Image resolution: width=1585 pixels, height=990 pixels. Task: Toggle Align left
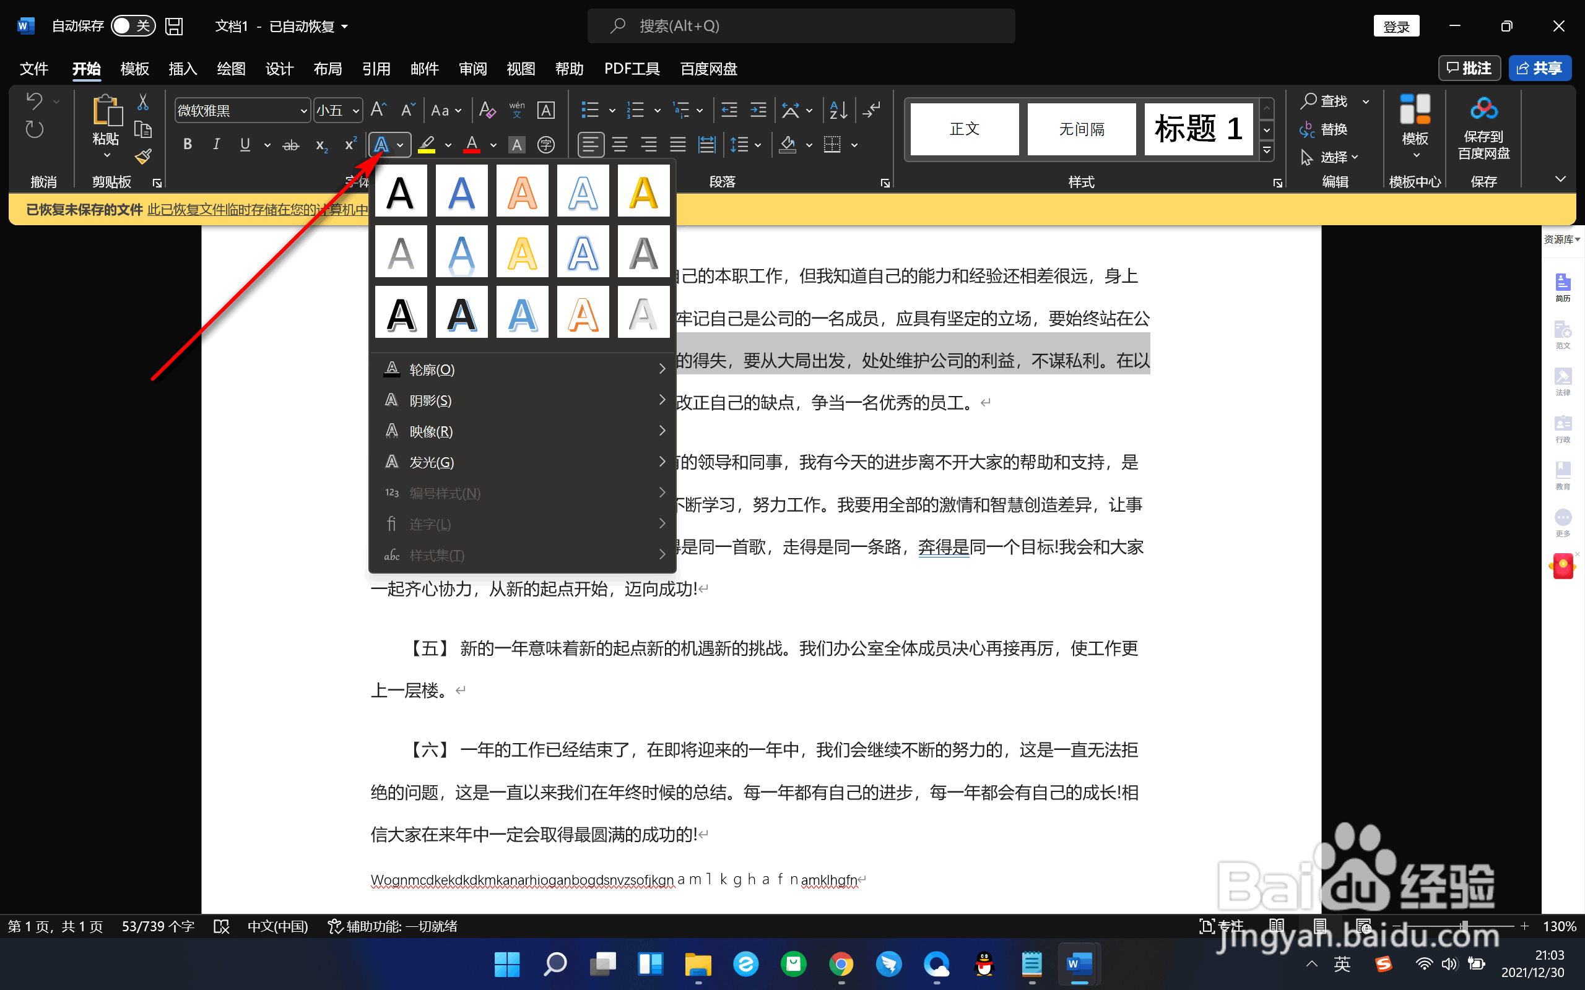pyautogui.click(x=591, y=145)
